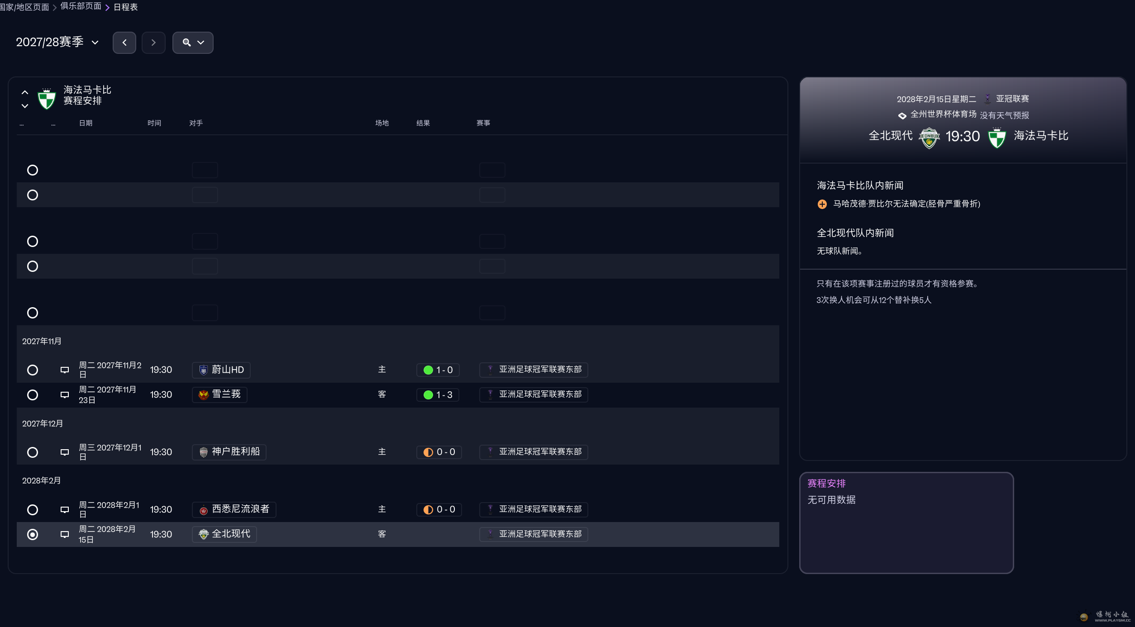
Task: Click the up chevron beside the club crest
Action: tap(25, 92)
